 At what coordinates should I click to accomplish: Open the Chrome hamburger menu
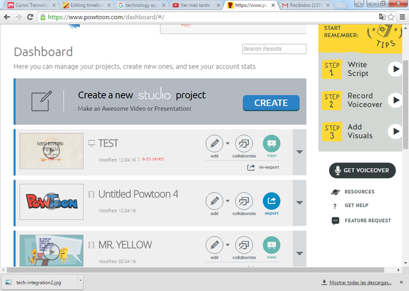click(403, 17)
